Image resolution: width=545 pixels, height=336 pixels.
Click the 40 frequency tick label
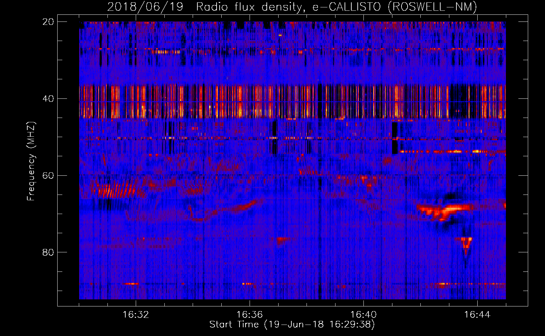48,99
